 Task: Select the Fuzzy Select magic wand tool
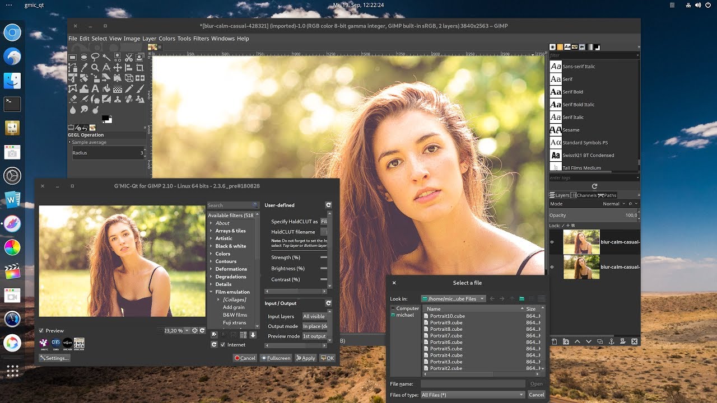[x=106, y=58]
